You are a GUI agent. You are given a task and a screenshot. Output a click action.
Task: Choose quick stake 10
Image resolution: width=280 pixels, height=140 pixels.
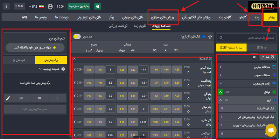click(39, 98)
